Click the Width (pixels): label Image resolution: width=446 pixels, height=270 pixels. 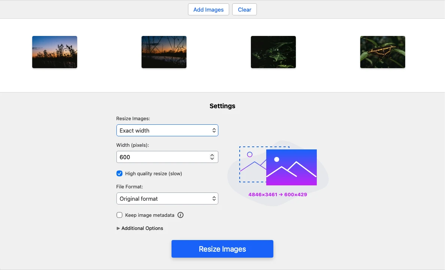(x=133, y=145)
